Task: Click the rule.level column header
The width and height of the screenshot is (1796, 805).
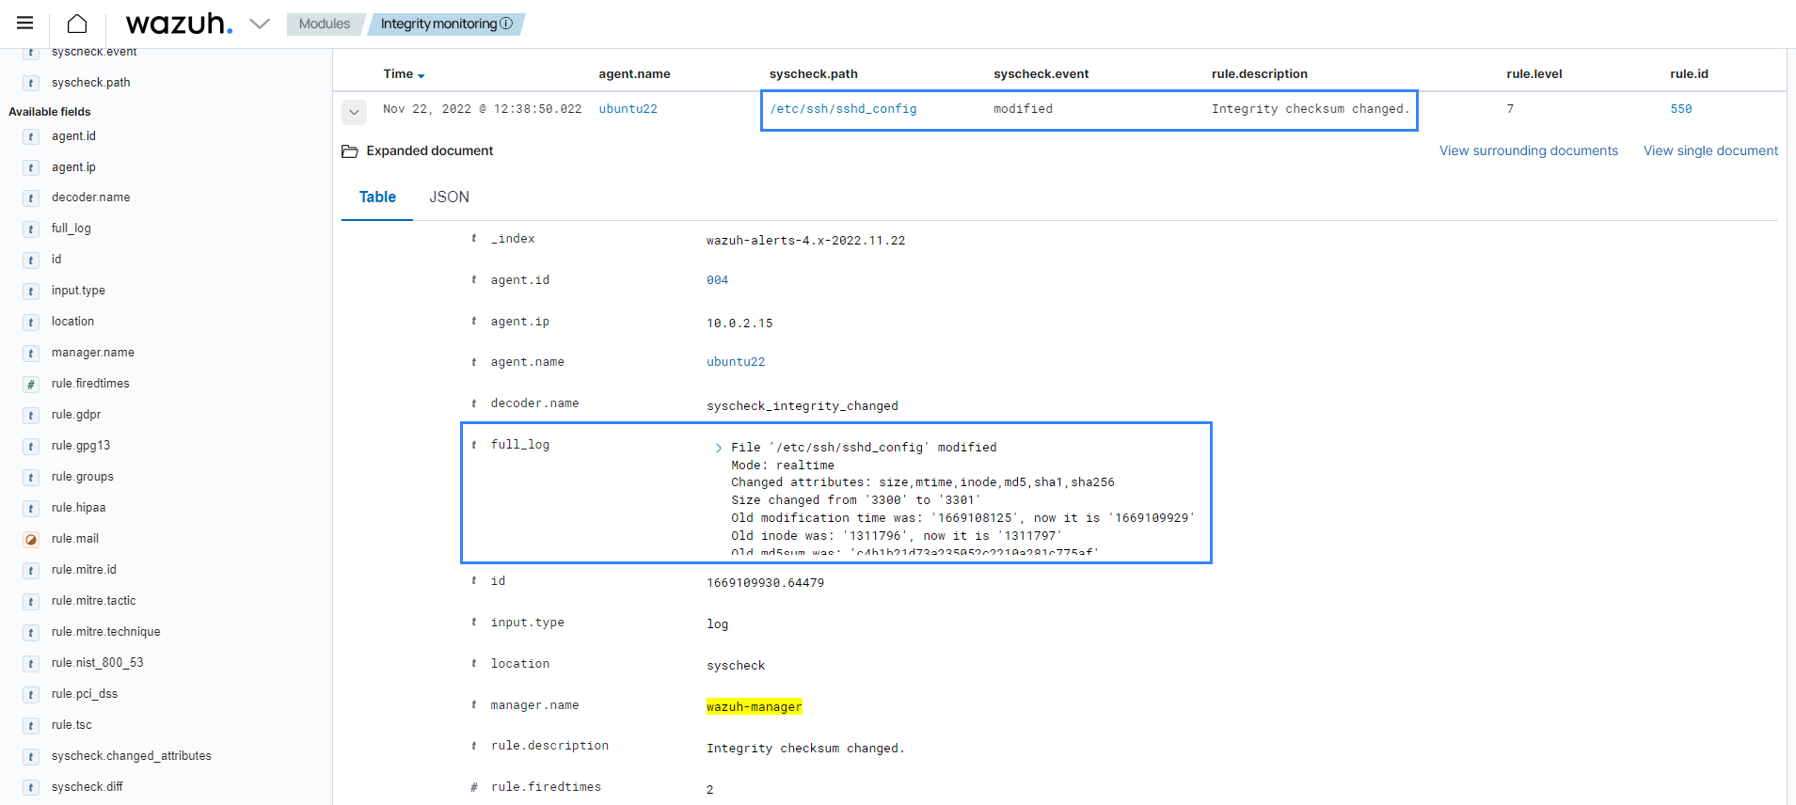Action: (1534, 74)
